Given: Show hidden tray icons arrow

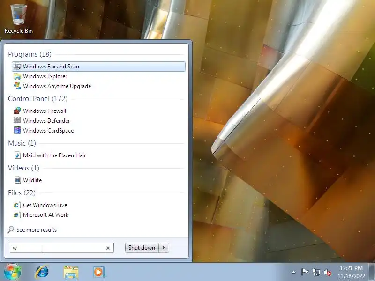Looking at the screenshot, I should tap(294, 272).
